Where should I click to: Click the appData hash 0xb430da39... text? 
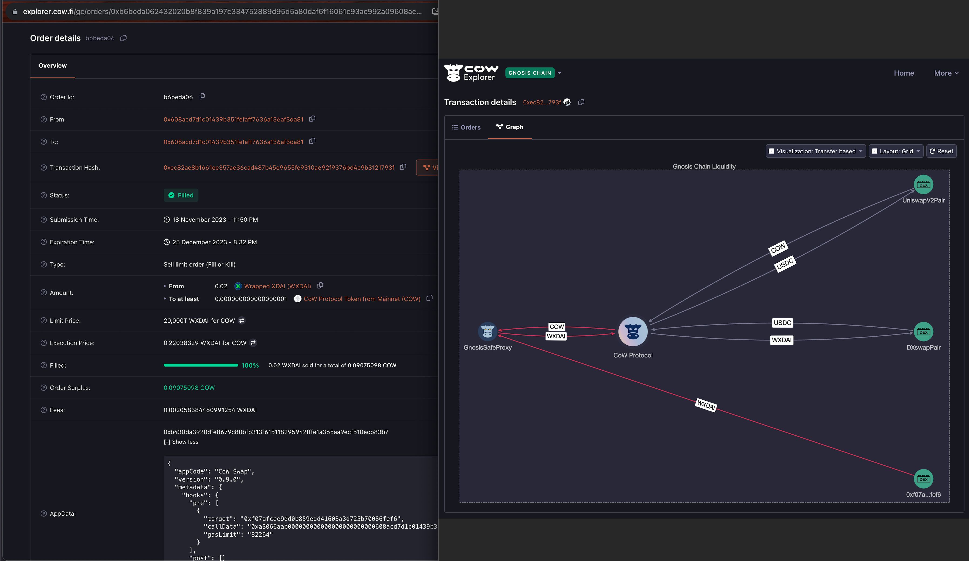pyautogui.click(x=276, y=432)
